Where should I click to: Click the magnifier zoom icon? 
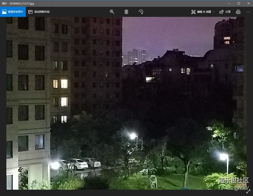[112, 12]
